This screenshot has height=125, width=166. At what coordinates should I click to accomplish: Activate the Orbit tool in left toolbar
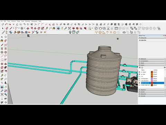[2, 87]
